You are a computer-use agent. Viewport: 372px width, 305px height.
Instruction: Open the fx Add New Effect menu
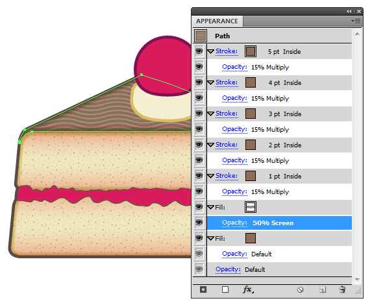(248, 289)
